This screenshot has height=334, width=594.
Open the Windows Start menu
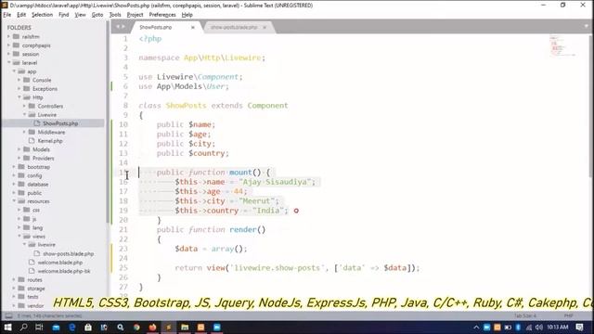(7, 328)
